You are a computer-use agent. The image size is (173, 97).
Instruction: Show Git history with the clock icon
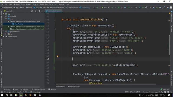(146, 8)
